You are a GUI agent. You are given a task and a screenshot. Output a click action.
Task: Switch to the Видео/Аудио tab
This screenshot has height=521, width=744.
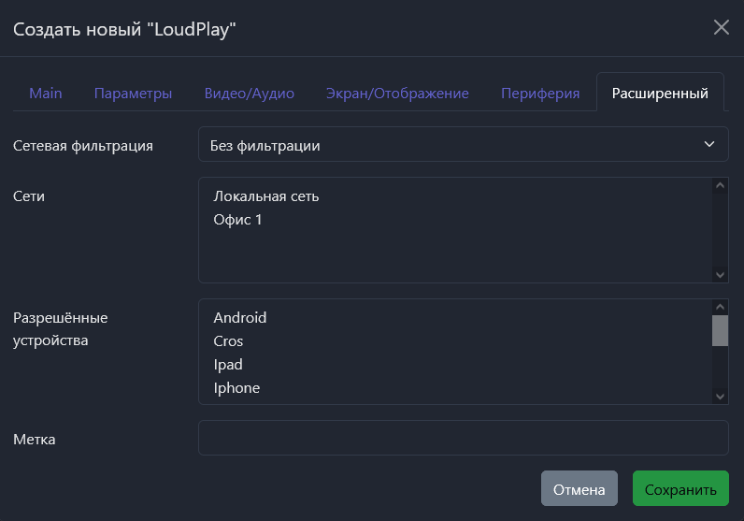tap(250, 94)
